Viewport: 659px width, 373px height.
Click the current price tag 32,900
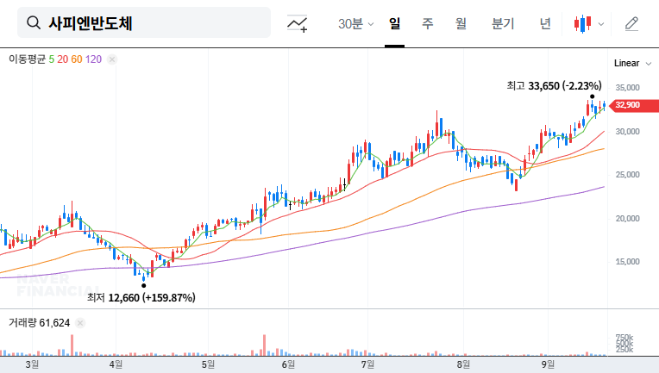pos(634,105)
